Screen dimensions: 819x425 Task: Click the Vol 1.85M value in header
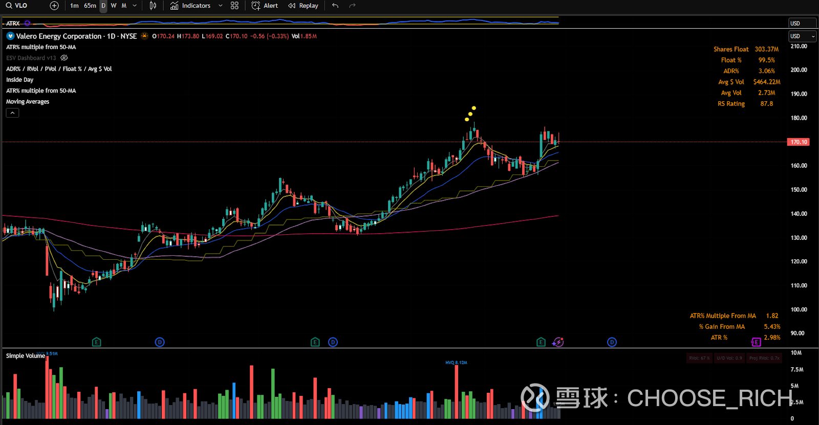304,36
